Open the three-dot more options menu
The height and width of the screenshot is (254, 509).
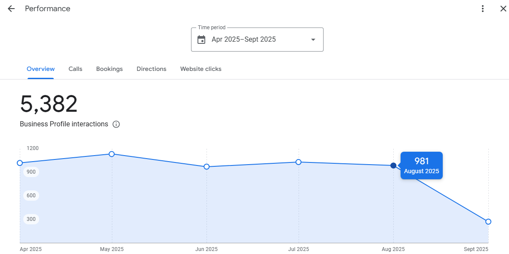point(483,9)
